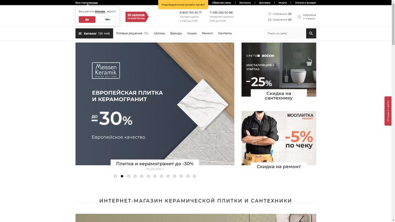Click the Индивидуальный дизайн-проект yellow tab
This screenshot has width=395, height=222.
[x=183, y=5]
